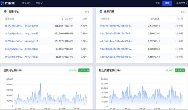Click BTC amount 1.18876763
Screen dimensions: 188x110
154,57
